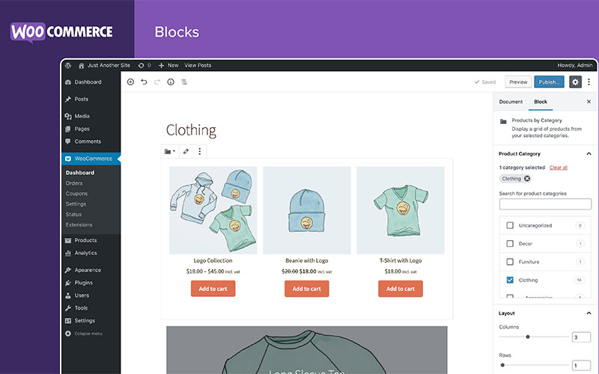Open Just Another Site home link
The image size is (599, 374).
click(x=104, y=65)
